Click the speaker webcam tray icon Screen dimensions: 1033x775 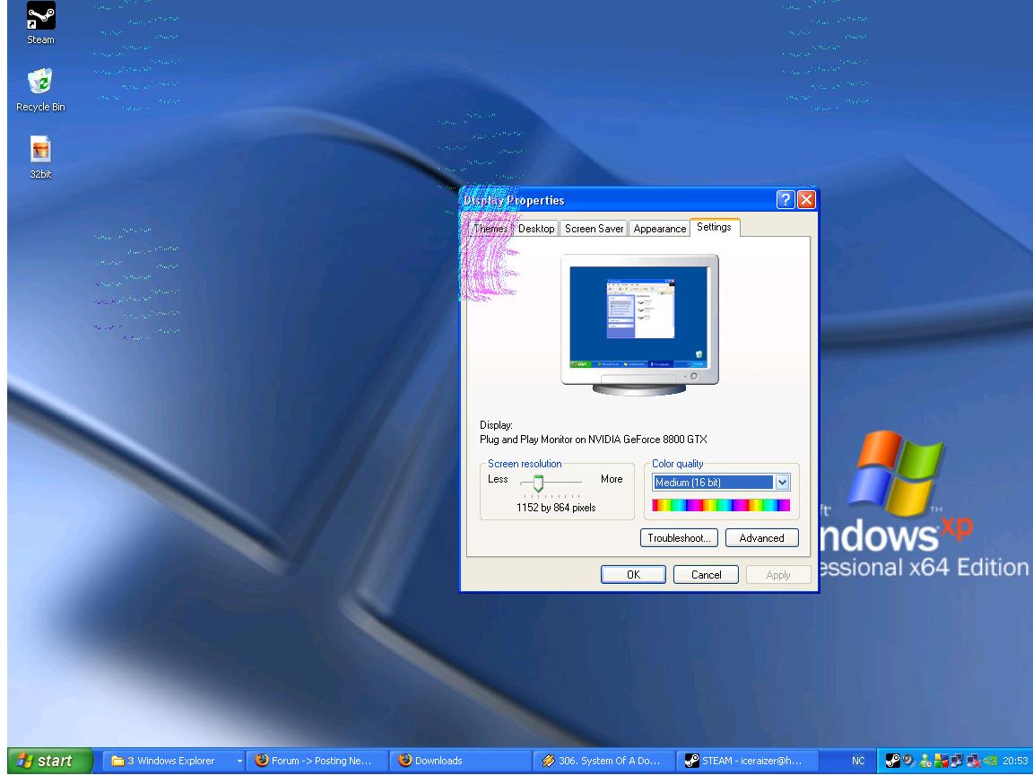pos(909,761)
